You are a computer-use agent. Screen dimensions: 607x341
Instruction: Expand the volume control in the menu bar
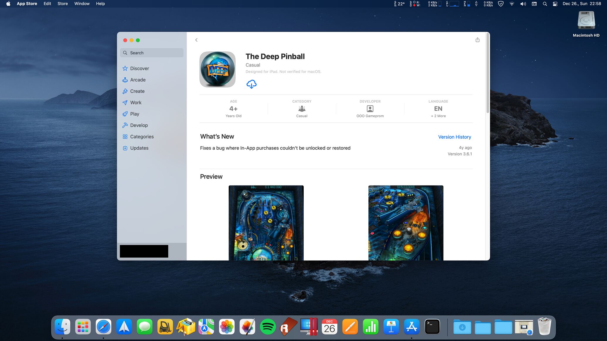point(523,4)
